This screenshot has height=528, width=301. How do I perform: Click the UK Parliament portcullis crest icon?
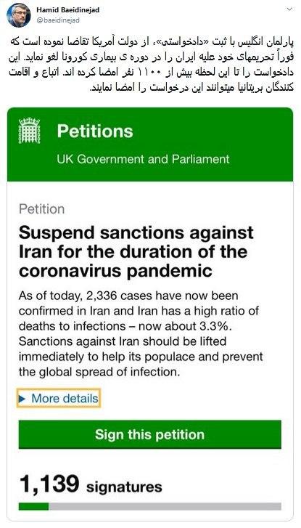coord(29,131)
